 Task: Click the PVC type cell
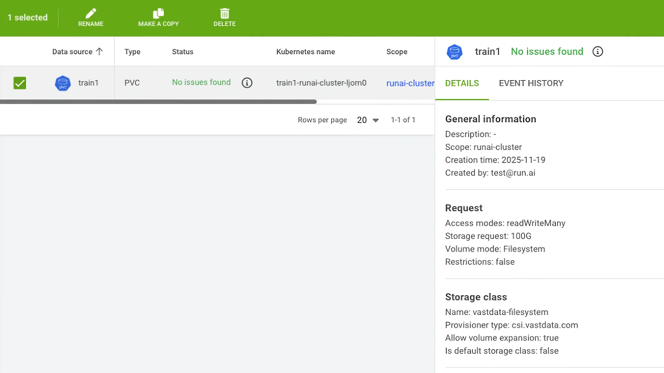click(x=132, y=83)
